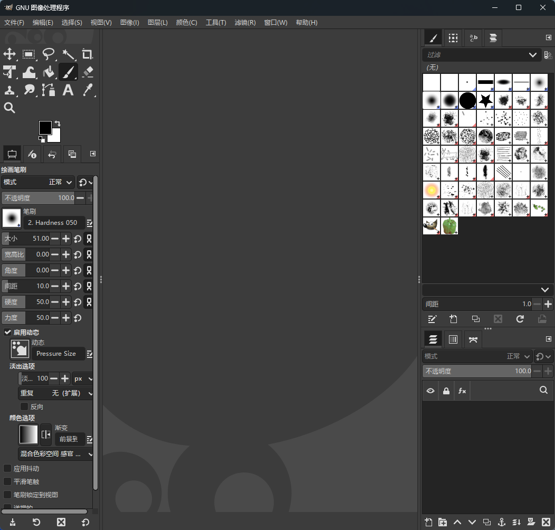Enable the 反向 checkbox
Image resolution: width=555 pixels, height=530 pixels.
tap(24, 406)
